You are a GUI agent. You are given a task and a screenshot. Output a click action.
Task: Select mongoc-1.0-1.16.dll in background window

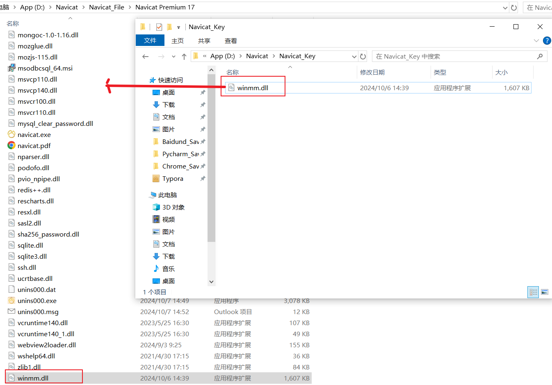point(48,35)
